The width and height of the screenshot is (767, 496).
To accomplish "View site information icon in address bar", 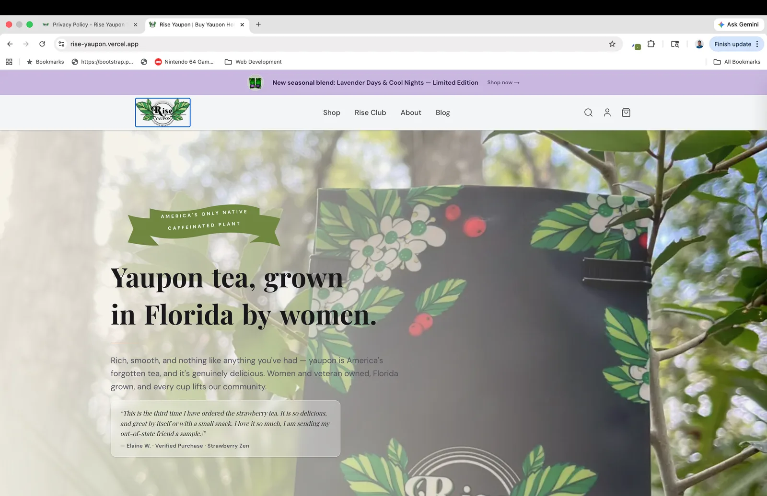I will click(61, 44).
